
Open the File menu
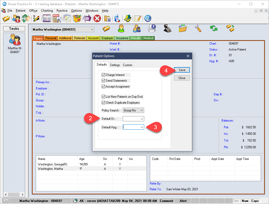pyautogui.click(x=10, y=11)
